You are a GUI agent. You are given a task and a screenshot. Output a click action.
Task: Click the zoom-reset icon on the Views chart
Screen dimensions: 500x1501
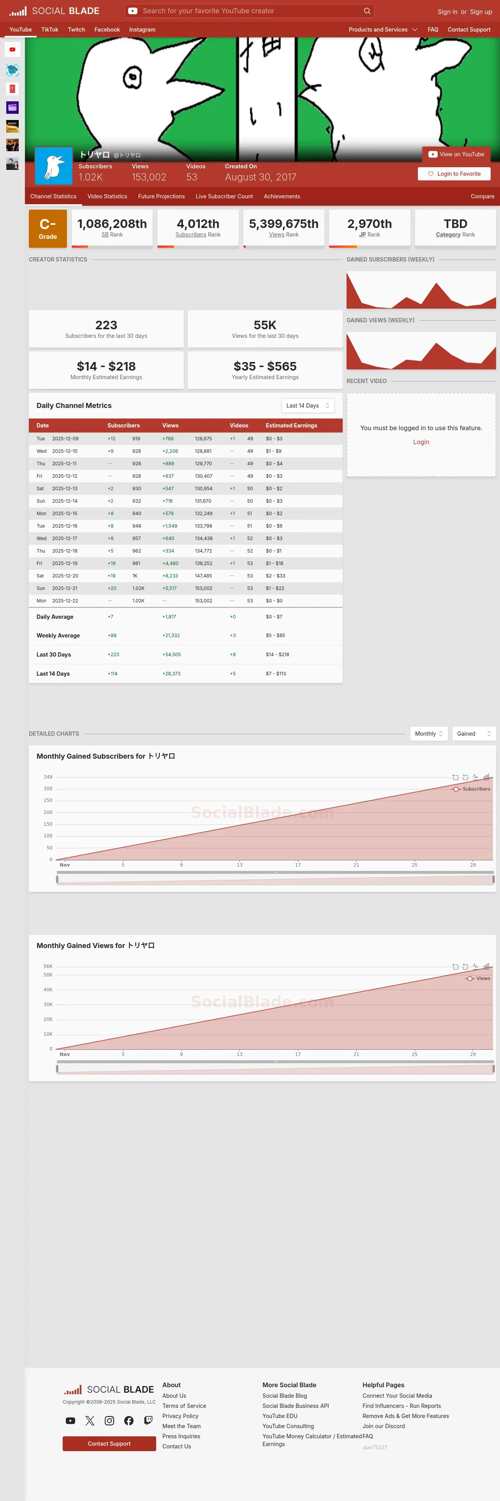(465, 967)
